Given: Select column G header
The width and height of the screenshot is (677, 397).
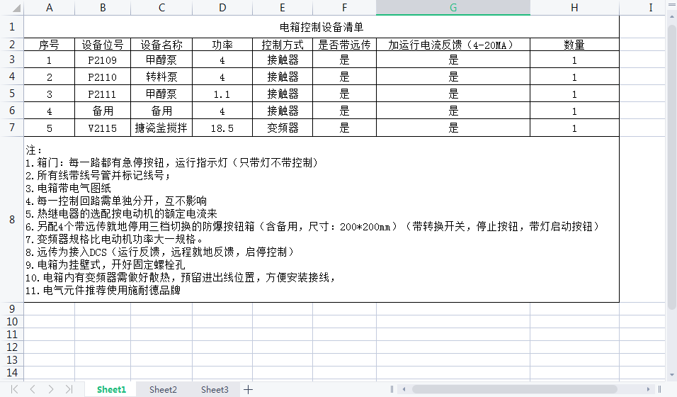Looking at the screenshot, I should [453, 7].
